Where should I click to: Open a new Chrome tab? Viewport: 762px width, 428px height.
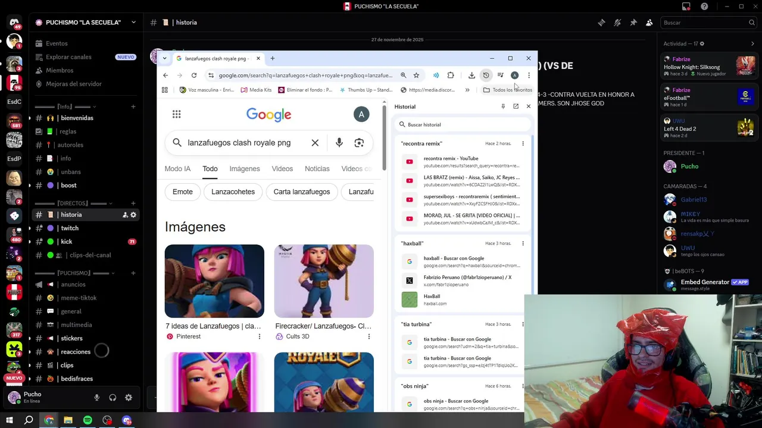coord(273,58)
